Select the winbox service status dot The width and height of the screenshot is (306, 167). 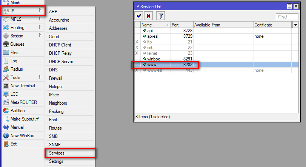(144, 59)
